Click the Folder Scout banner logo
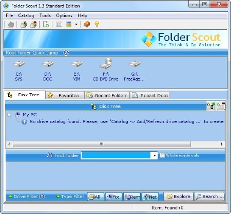The width and height of the screenshot is (231, 214). (181, 39)
